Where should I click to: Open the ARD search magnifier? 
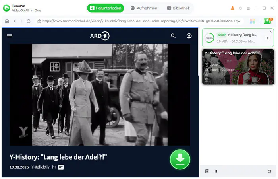(173, 36)
